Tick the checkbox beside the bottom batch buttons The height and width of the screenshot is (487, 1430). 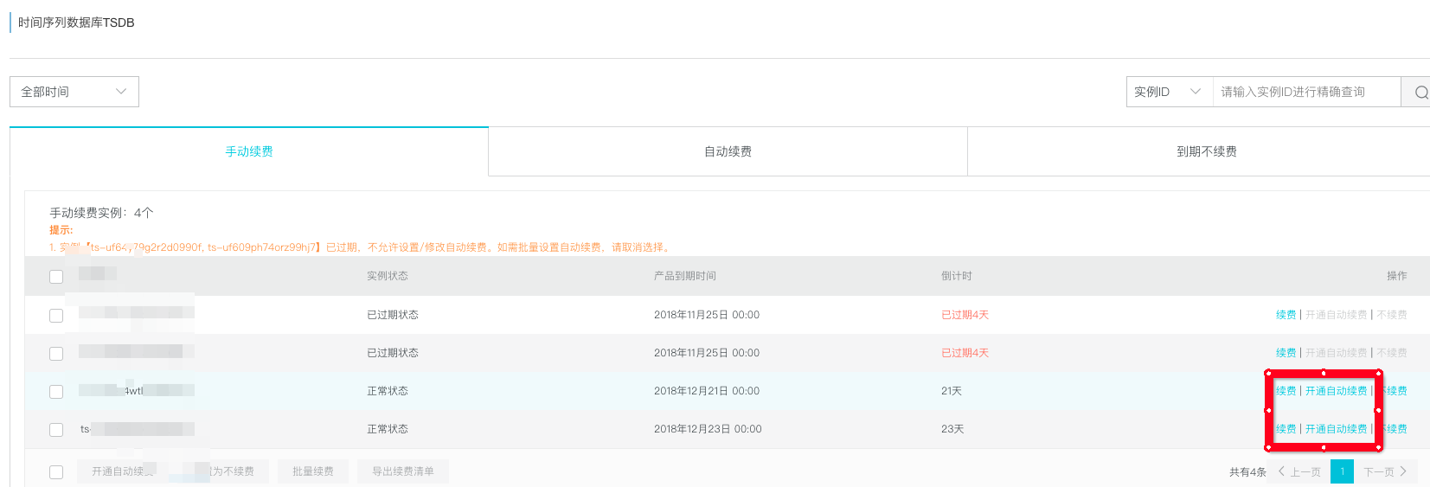pos(56,472)
